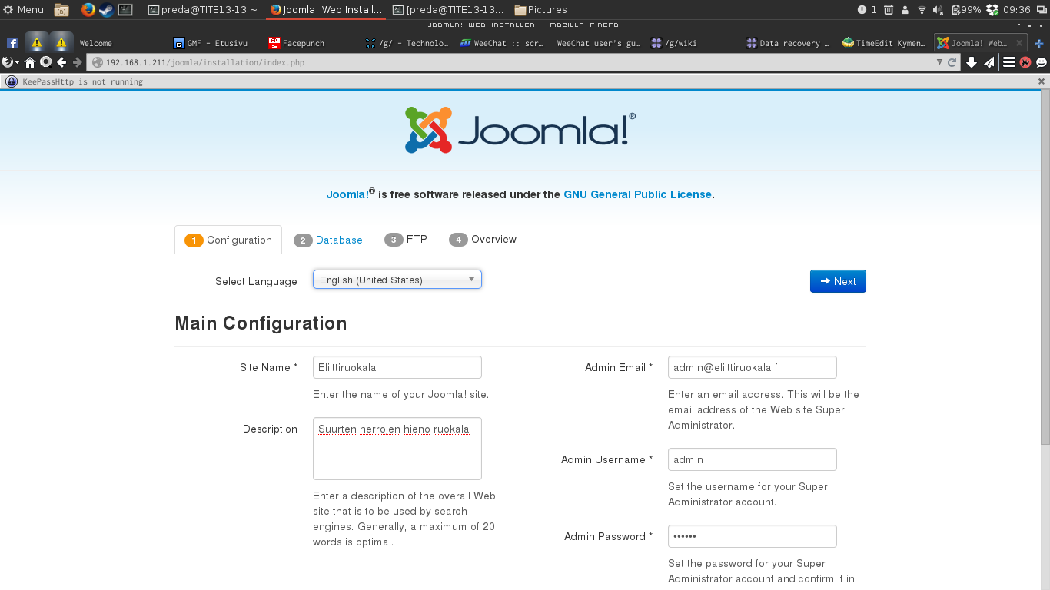Open the URL history dropdown arrow
The width and height of the screenshot is (1050, 590).
click(939, 62)
